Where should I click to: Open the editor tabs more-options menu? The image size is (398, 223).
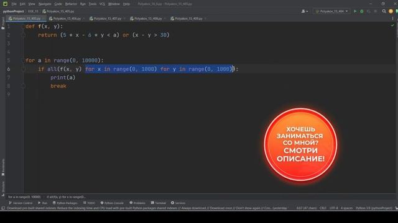click(392, 19)
